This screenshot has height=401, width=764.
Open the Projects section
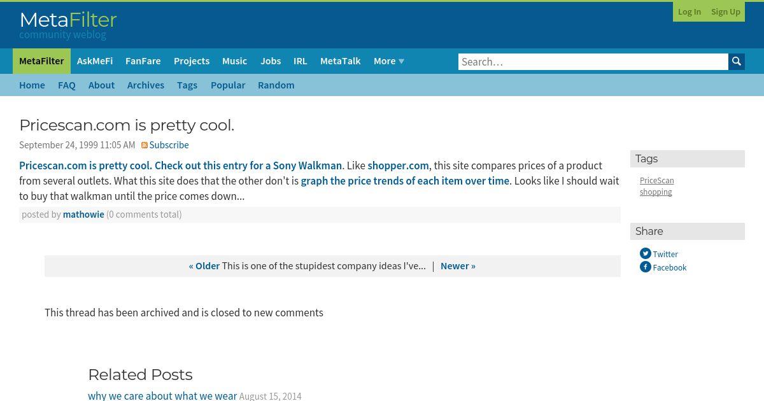click(x=192, y=61)
